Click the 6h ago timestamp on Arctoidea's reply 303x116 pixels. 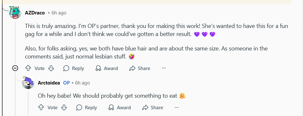coord(82,83)
